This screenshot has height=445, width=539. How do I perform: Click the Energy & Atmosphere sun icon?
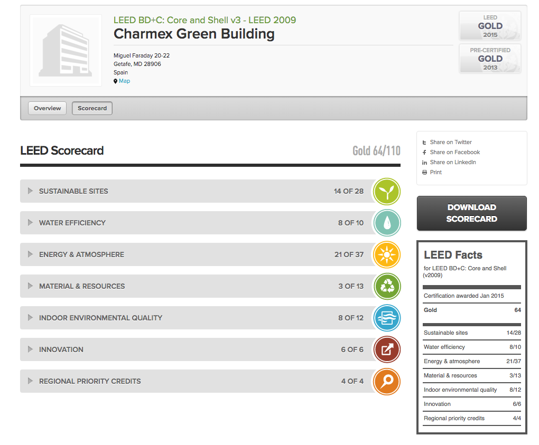[387, 254]
